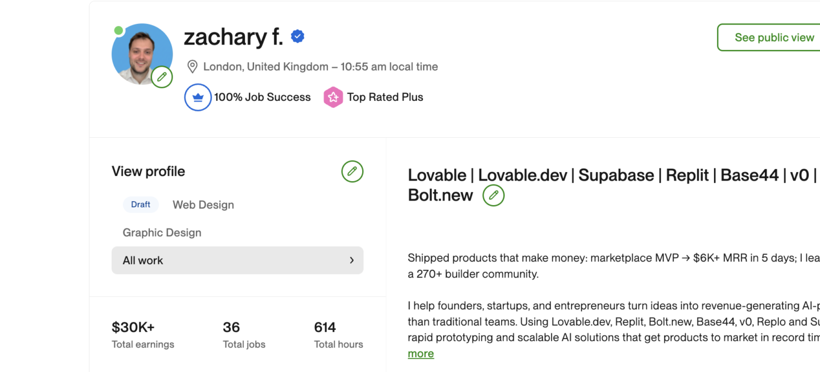The image size is (820, 372).
Task: Click the green online status dot
Action: click(x=118, y=30)
